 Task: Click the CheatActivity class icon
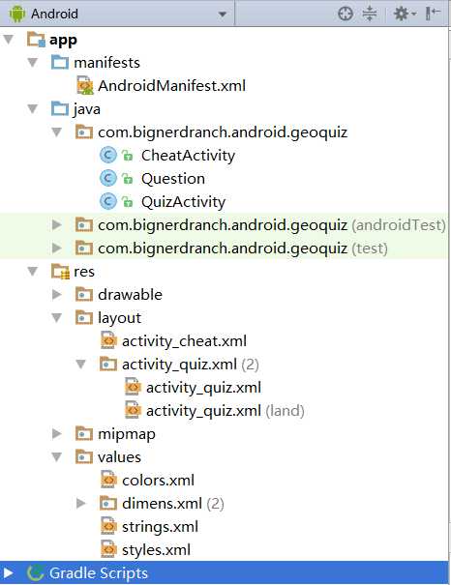click(x=108, y=155)
